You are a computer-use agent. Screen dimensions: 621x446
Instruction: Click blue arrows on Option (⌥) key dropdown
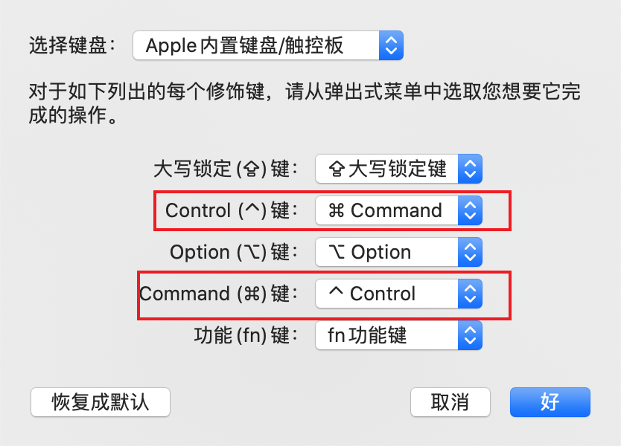(x=471, y=252)
